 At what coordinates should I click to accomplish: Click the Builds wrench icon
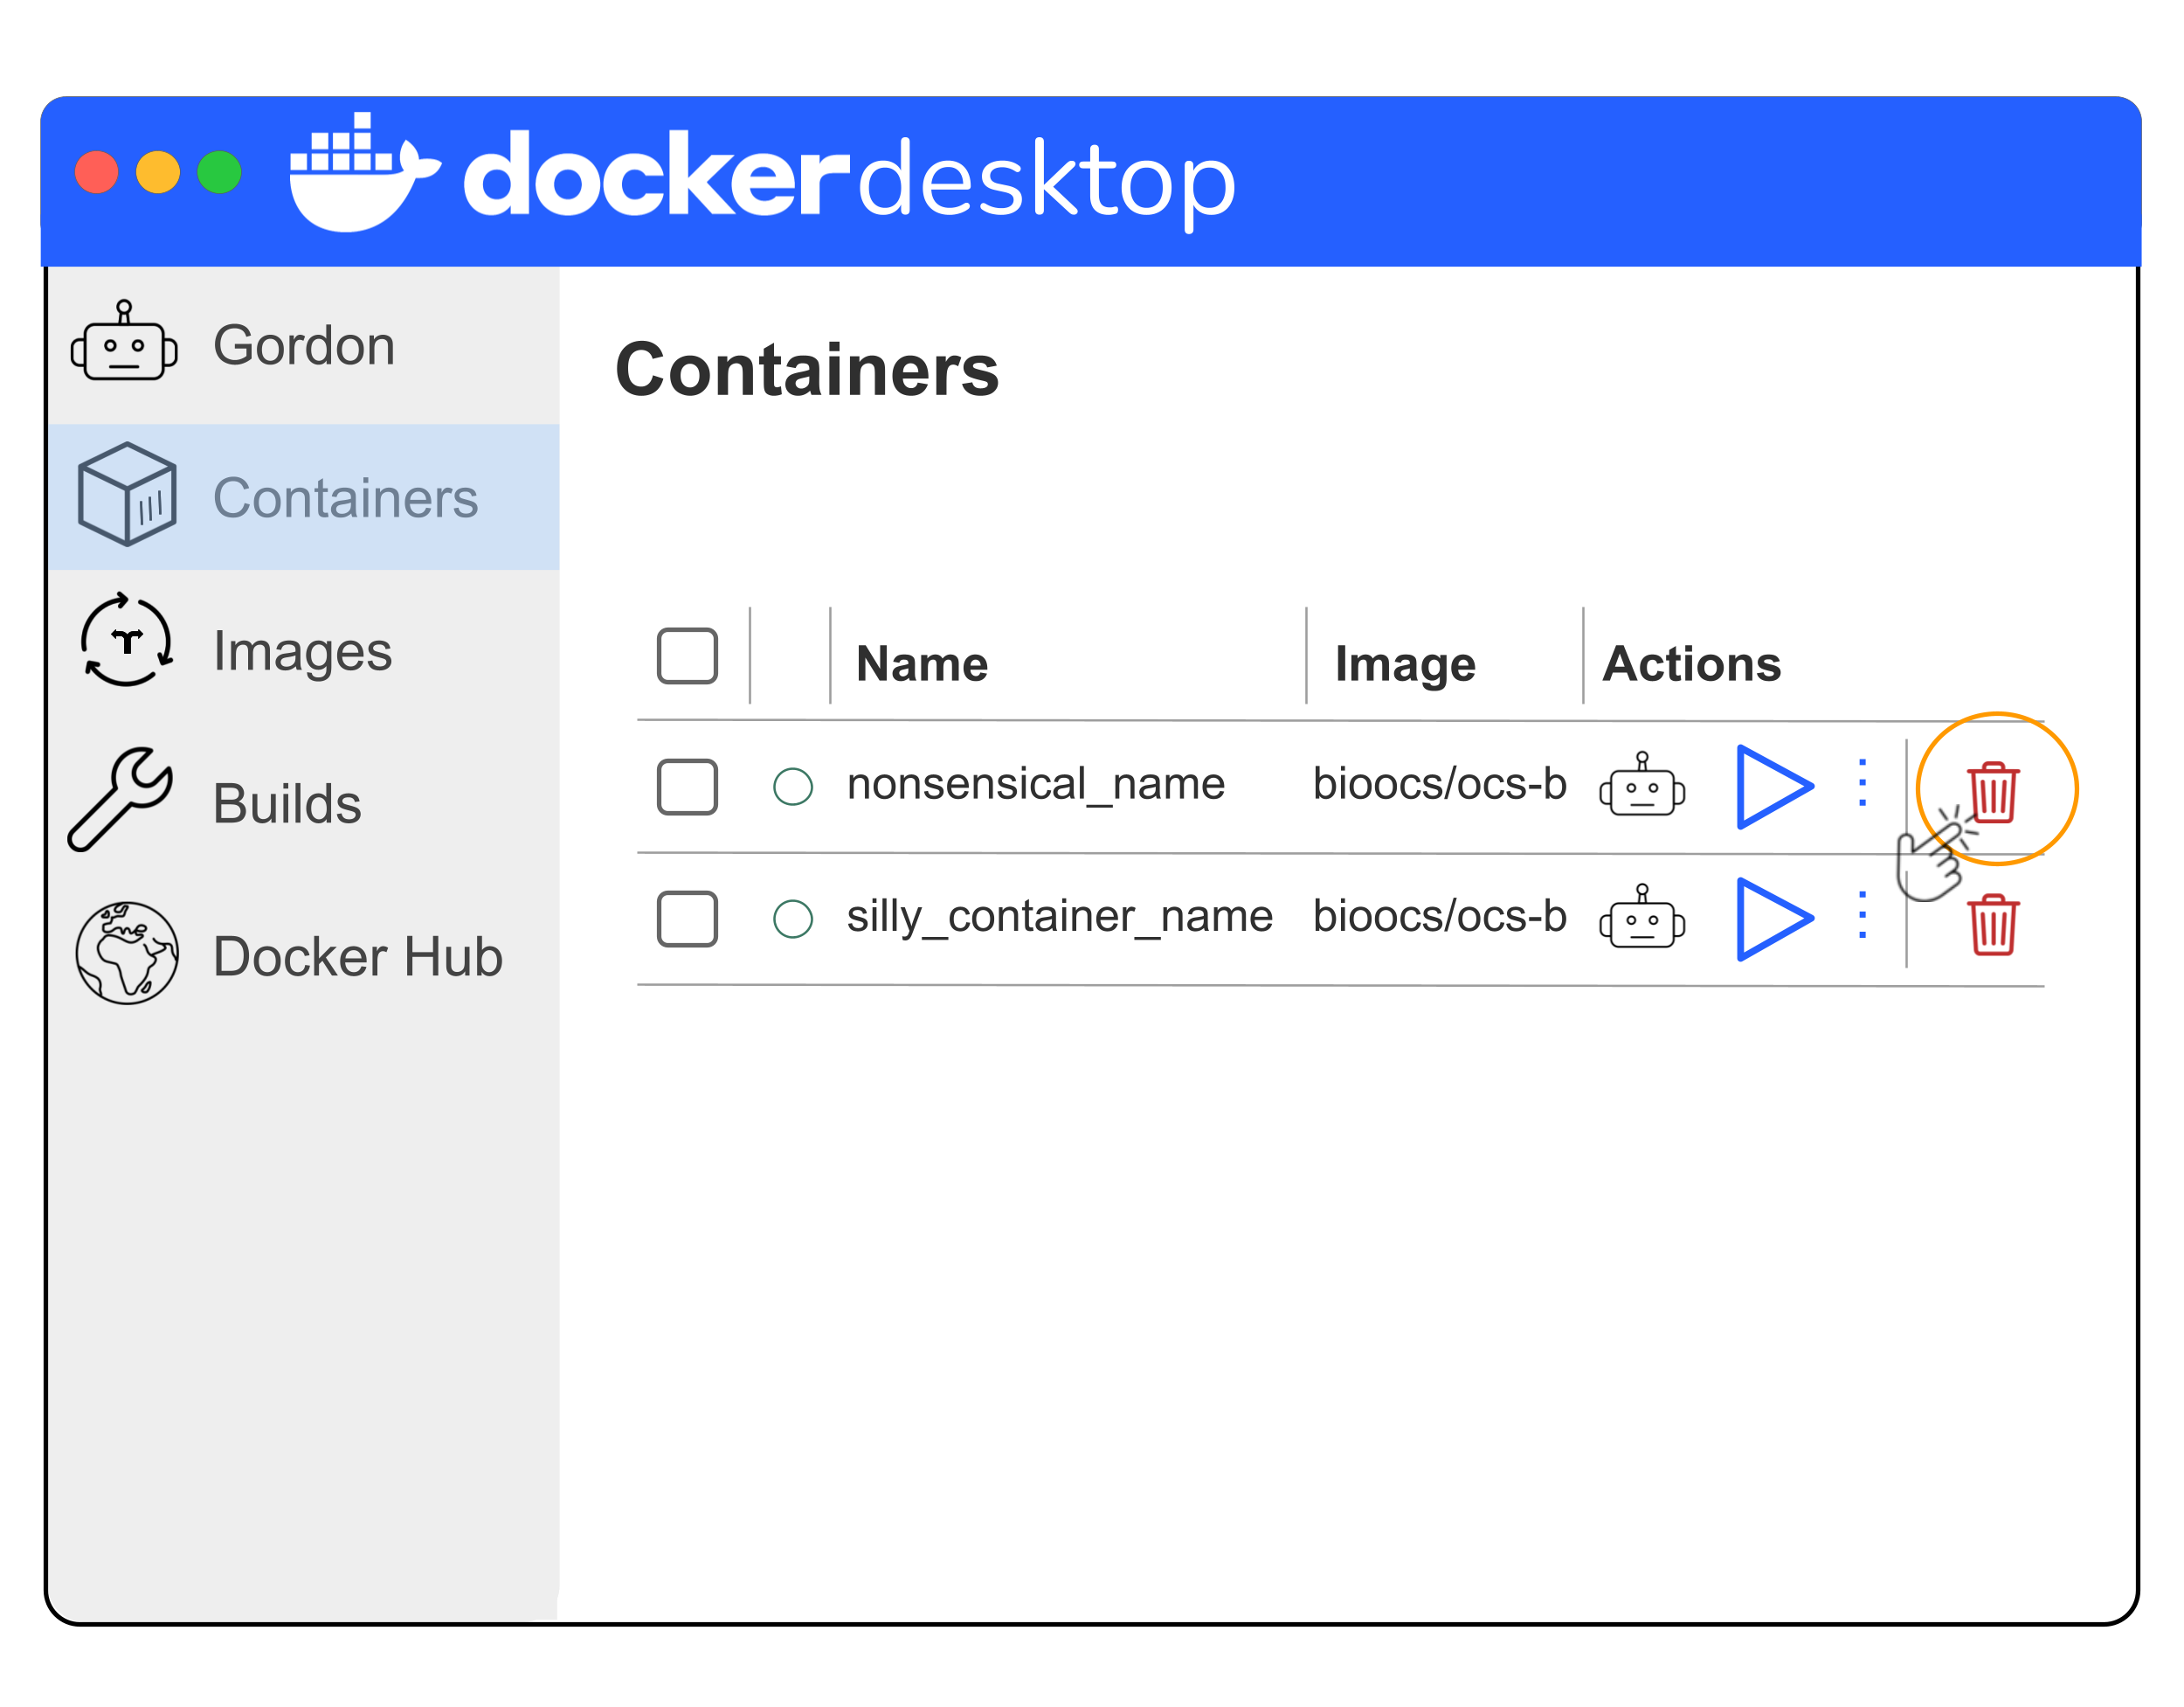120,799
